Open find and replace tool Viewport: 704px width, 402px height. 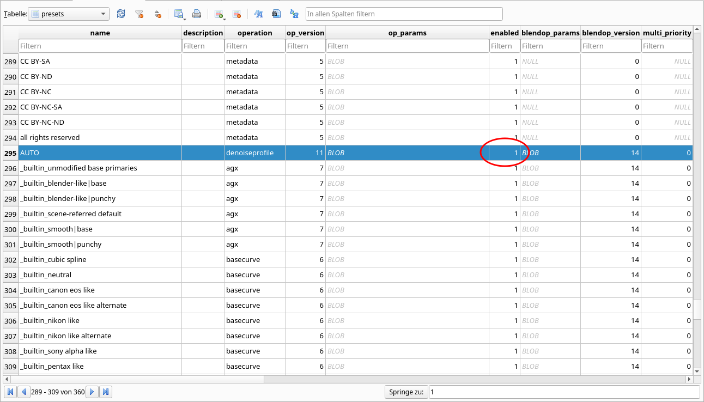click(x=294, y=14)
